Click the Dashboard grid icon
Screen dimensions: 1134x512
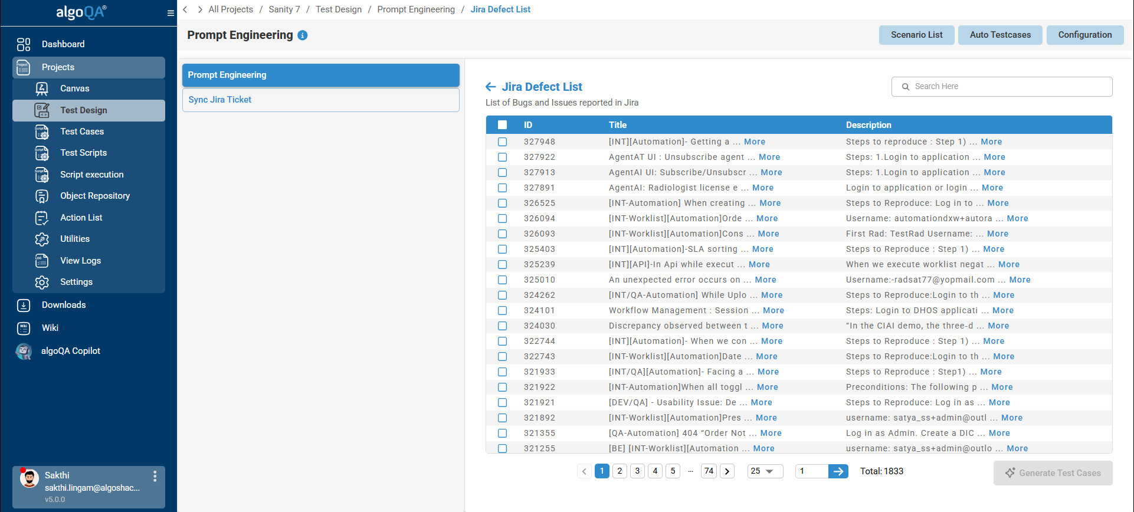pos(24,44)
